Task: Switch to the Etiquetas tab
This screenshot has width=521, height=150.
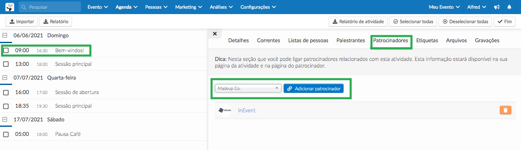Action: click(x=427, y=41)
